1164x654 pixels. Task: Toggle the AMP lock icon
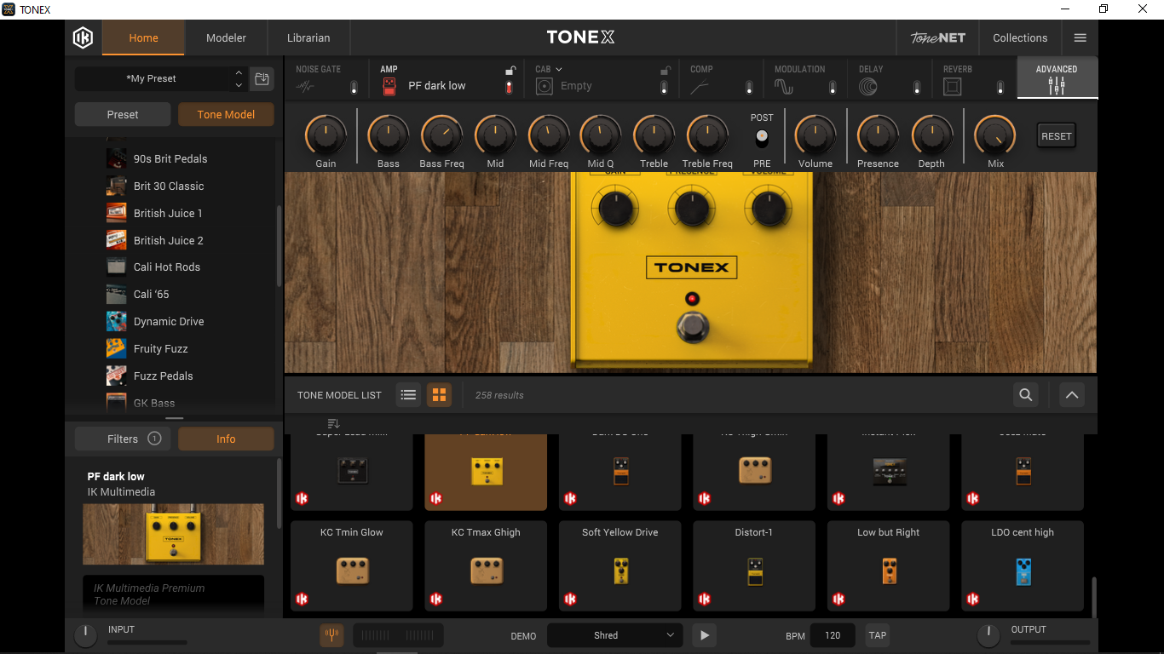(510, 71)
